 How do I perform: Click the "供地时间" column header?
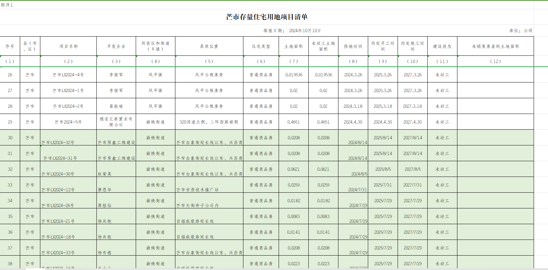pos(353,46)
